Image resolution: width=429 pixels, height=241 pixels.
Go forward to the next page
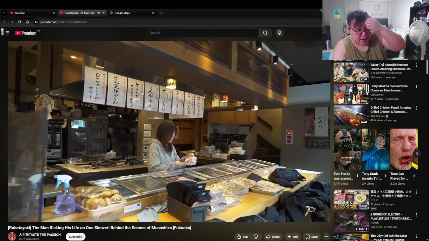pyautogui.click(x=12, y=22)
